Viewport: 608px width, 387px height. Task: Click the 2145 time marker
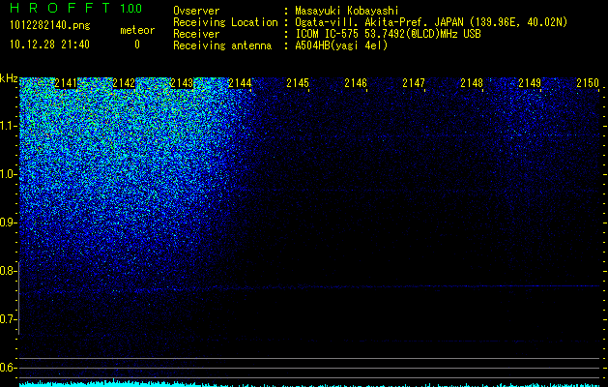coord(298,83)
